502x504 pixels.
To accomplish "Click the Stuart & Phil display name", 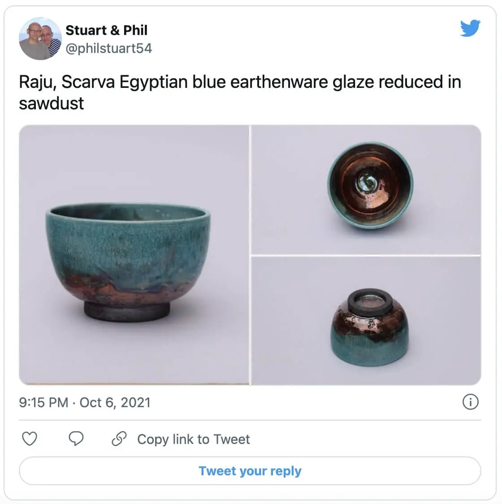I will 107,30.
